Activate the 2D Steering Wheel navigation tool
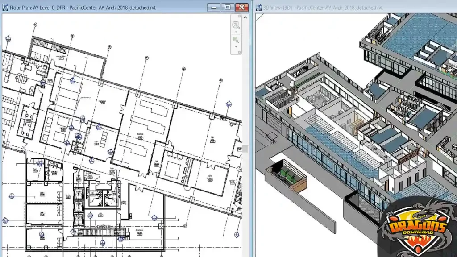The height and width of the screenshot is (257, 457). [235, 25]
